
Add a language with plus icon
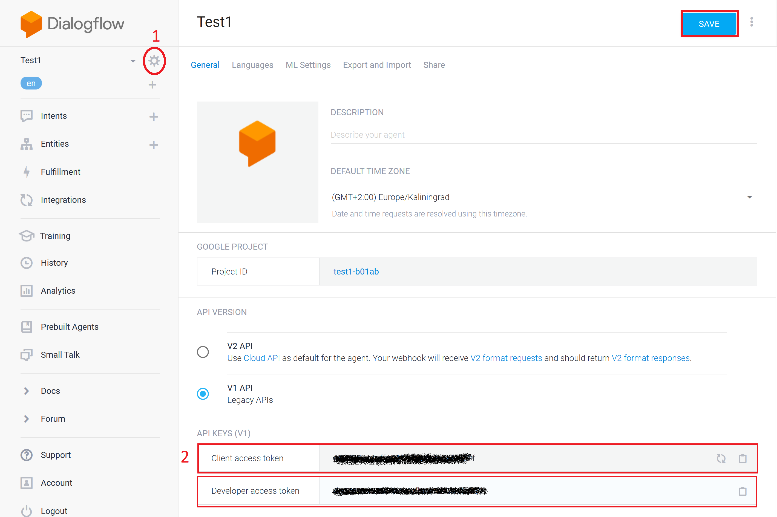click(152, 85)
